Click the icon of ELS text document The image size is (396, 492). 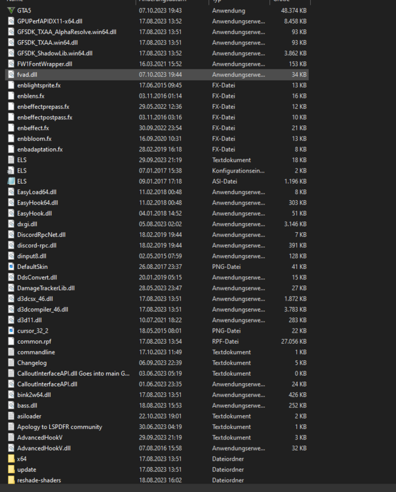11,160
